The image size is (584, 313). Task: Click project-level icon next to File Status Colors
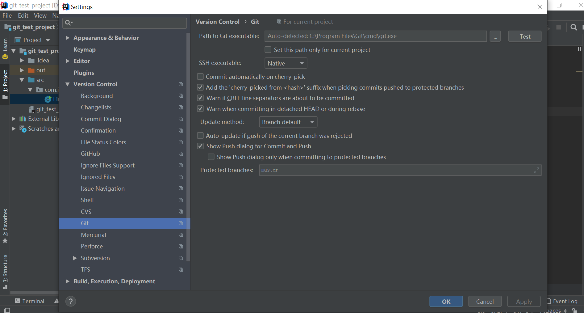click(181, 142)
